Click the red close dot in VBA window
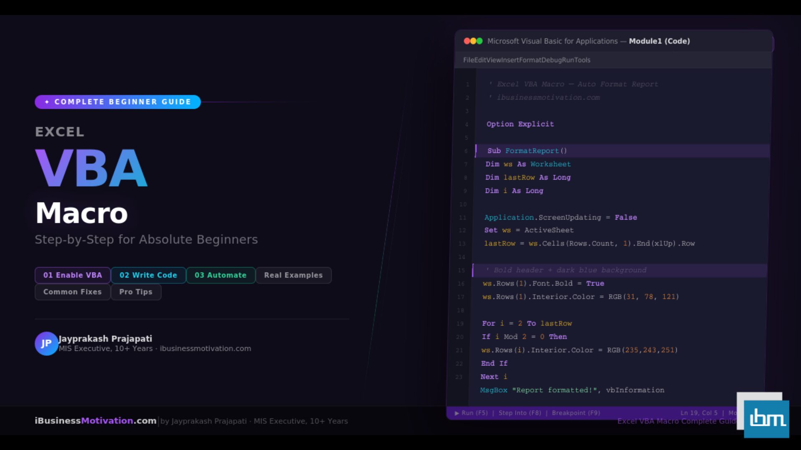 pyautogui.click(x=467, y=41)
